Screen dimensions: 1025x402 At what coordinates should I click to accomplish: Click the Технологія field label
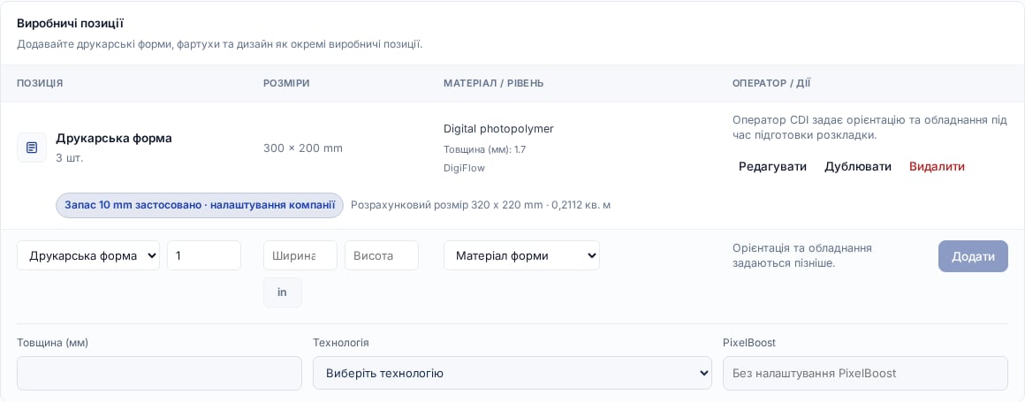point(340,343)
